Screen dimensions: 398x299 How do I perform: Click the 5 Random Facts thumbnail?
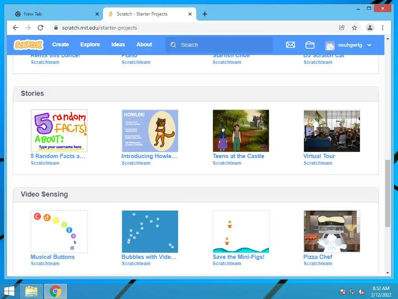pos(59,131)
